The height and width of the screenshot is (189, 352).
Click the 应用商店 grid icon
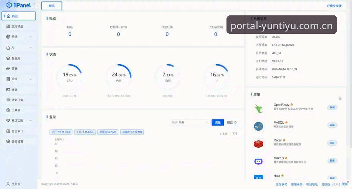point(8,26)
